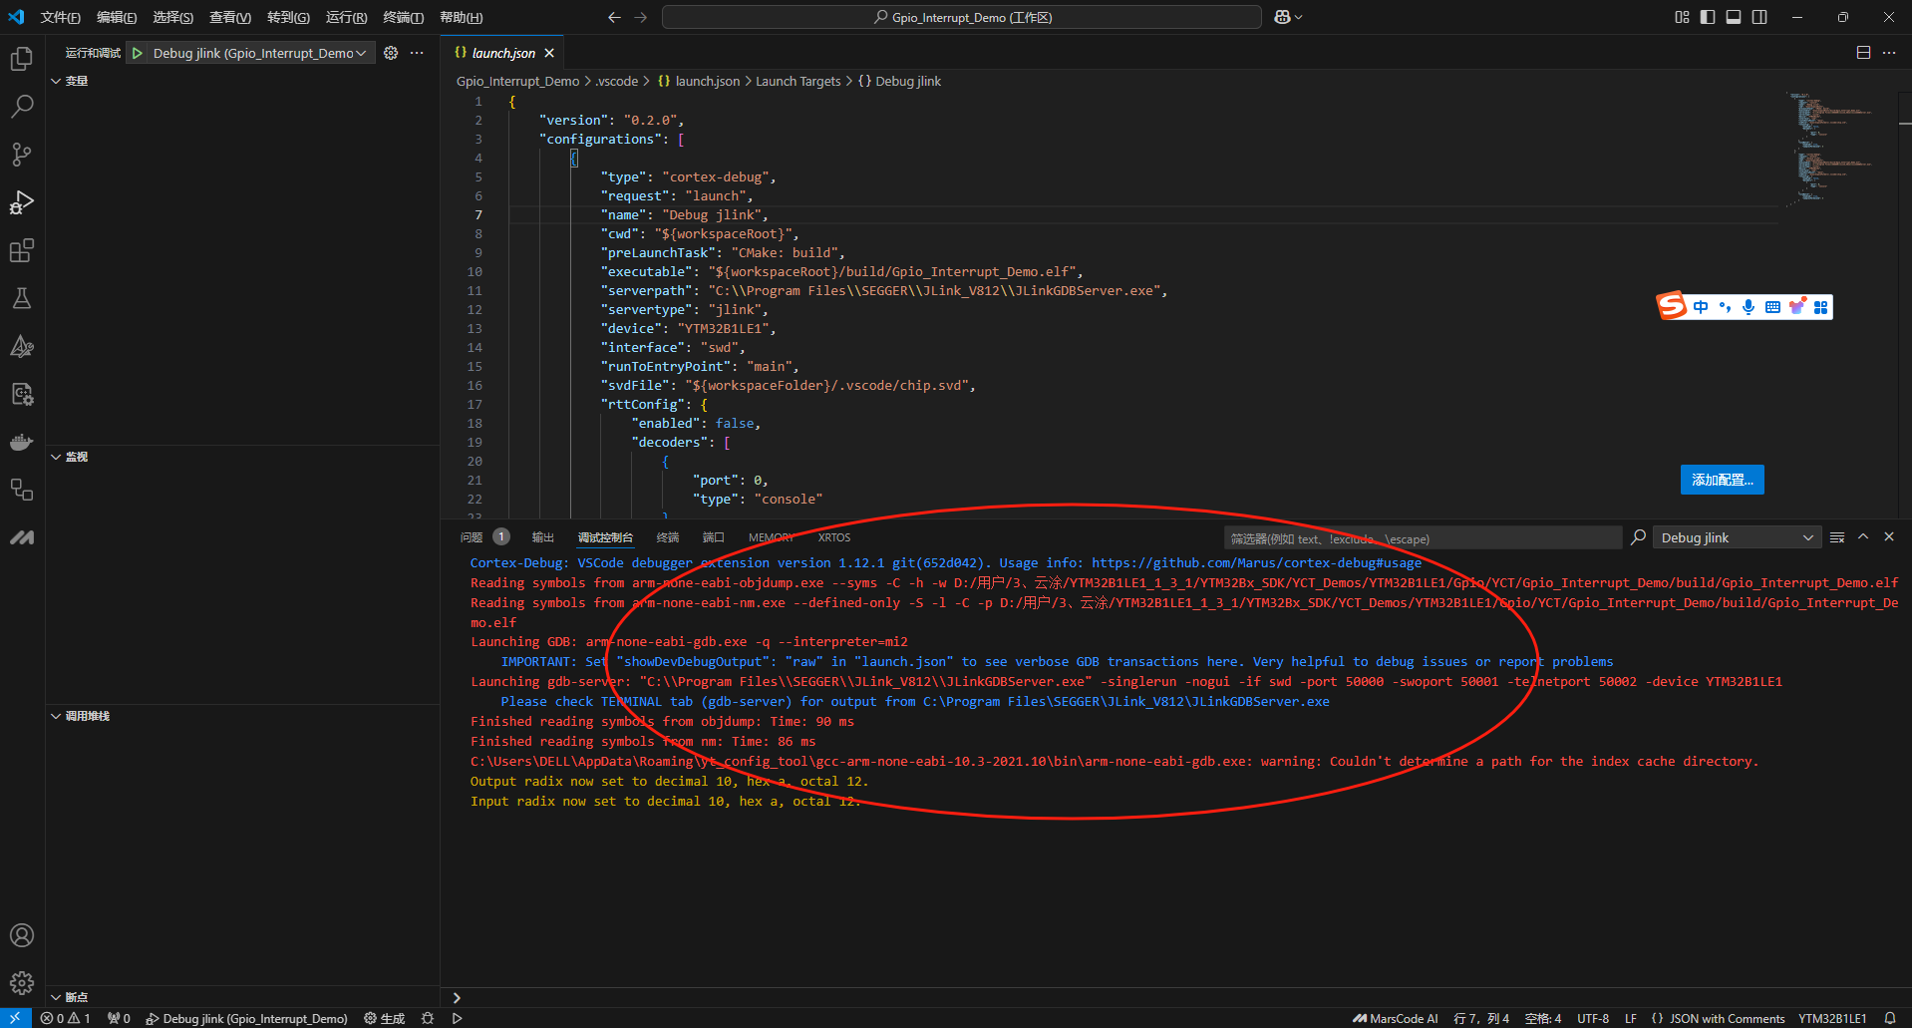Switch to the 问题 problems tab
The image size is (1912, 1028).
(472, 537)
